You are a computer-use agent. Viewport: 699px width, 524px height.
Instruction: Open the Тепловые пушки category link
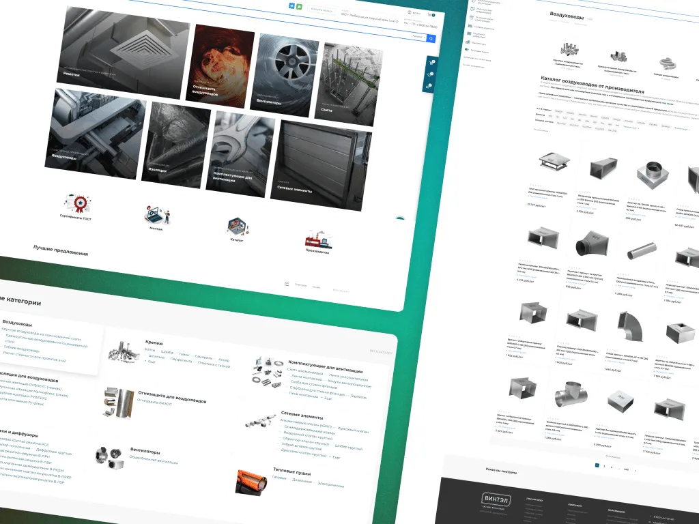(291, 471)
